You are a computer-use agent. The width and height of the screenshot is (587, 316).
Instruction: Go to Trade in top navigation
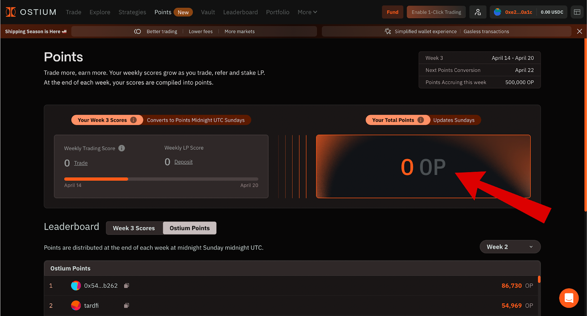coord(73,12)
